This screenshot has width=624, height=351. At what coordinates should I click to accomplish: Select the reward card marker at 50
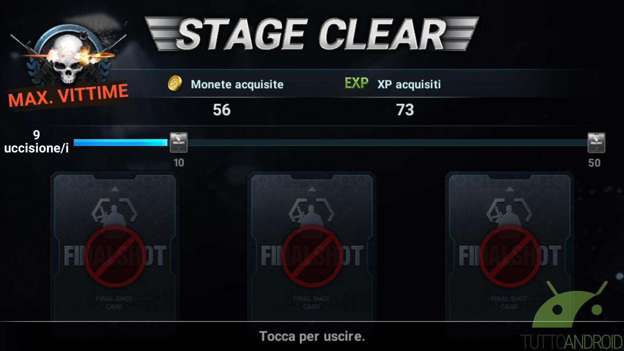[x=596, y=142]
